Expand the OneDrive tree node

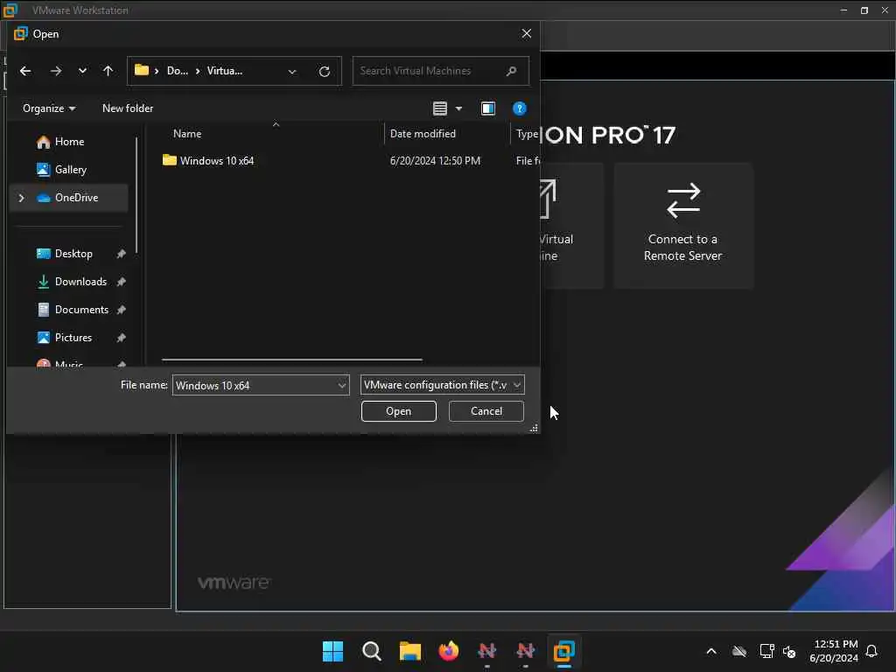pos(21,198)
